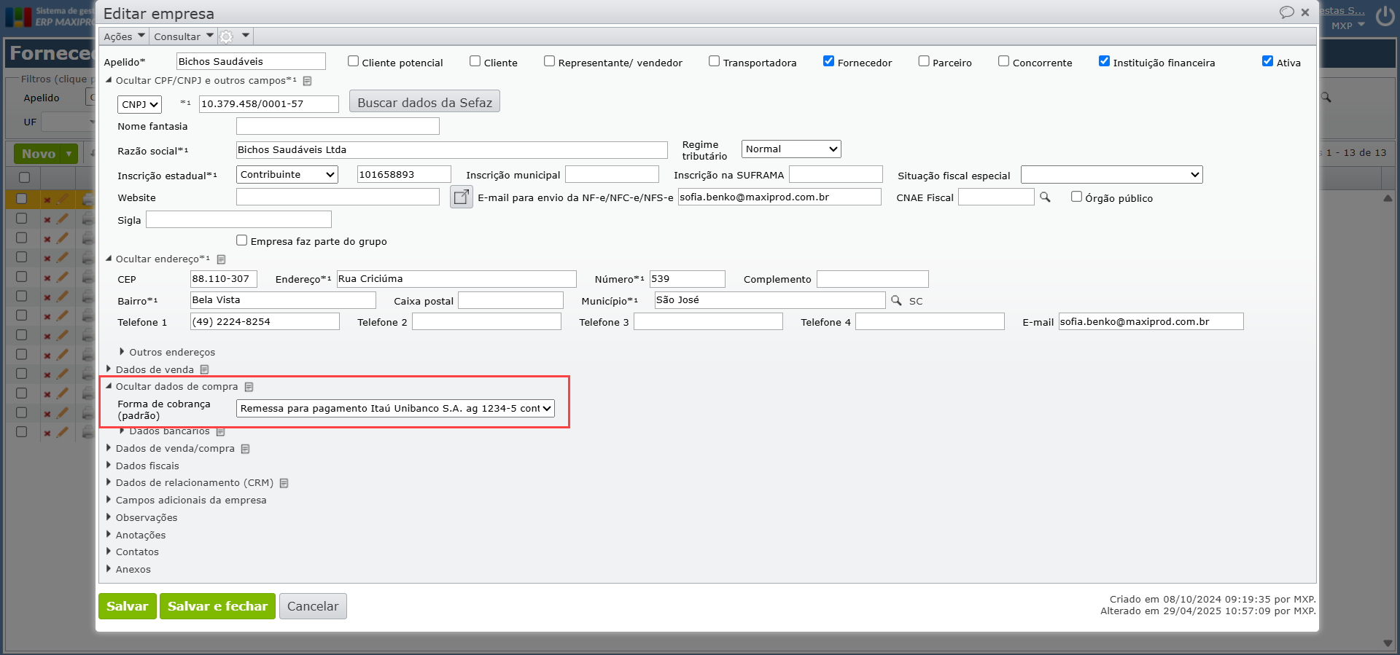This screenshot has height=655, width=1400.
Task: Click the background page scroll-down arrow
Action: click(x=1388, y=643)
